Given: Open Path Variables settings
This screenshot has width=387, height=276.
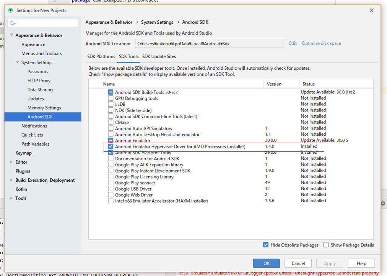Looking at the screenshot, I should point(35,144).
